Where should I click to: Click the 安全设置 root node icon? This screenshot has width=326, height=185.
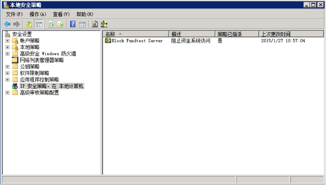(x=8, y=34)
